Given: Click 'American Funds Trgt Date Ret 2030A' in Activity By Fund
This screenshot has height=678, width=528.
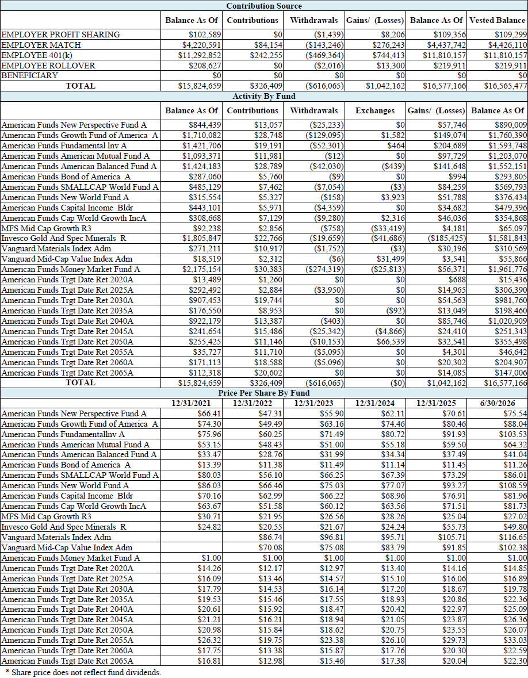Looking at the screenshot, I should (67, 301).
